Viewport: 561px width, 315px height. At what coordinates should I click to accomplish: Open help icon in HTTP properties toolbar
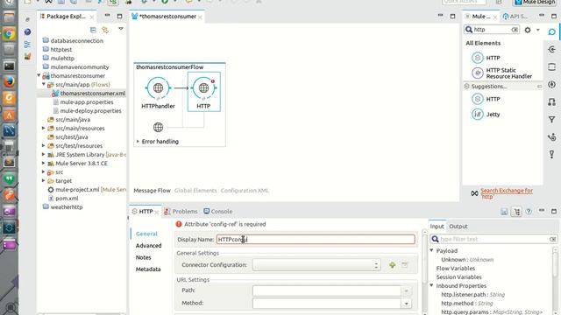tap(529, 212)
